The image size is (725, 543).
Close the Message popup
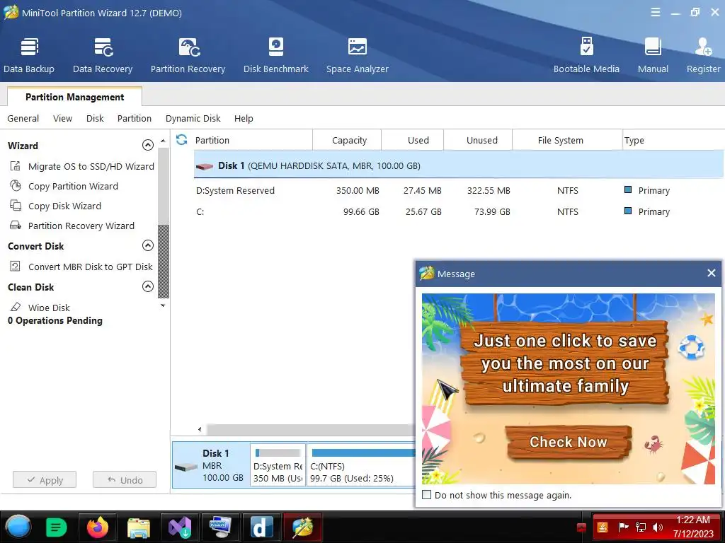[x=711, y=274]
